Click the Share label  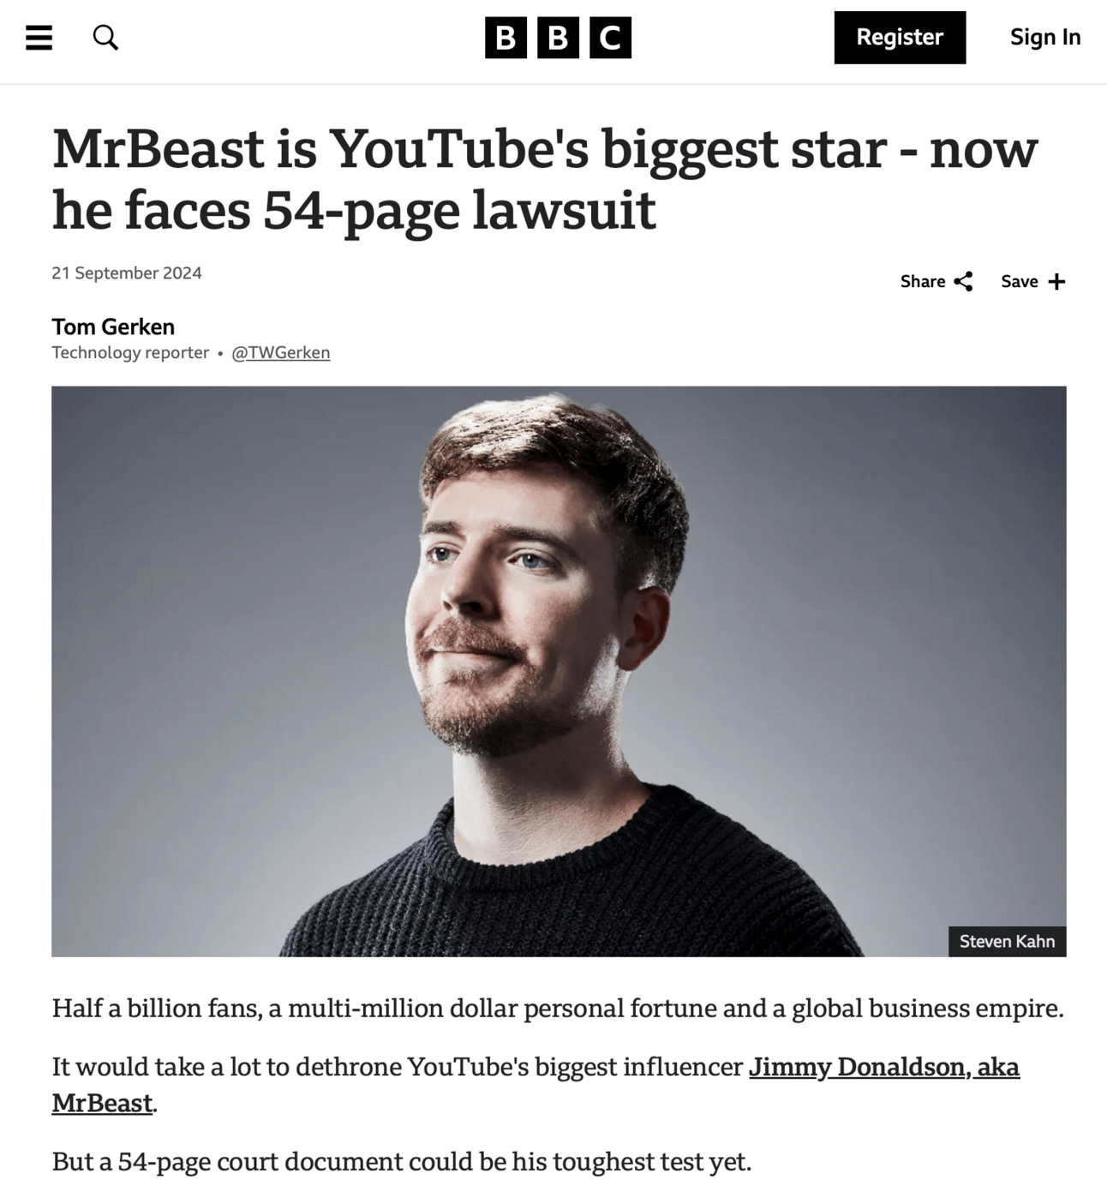click(923, 282)
